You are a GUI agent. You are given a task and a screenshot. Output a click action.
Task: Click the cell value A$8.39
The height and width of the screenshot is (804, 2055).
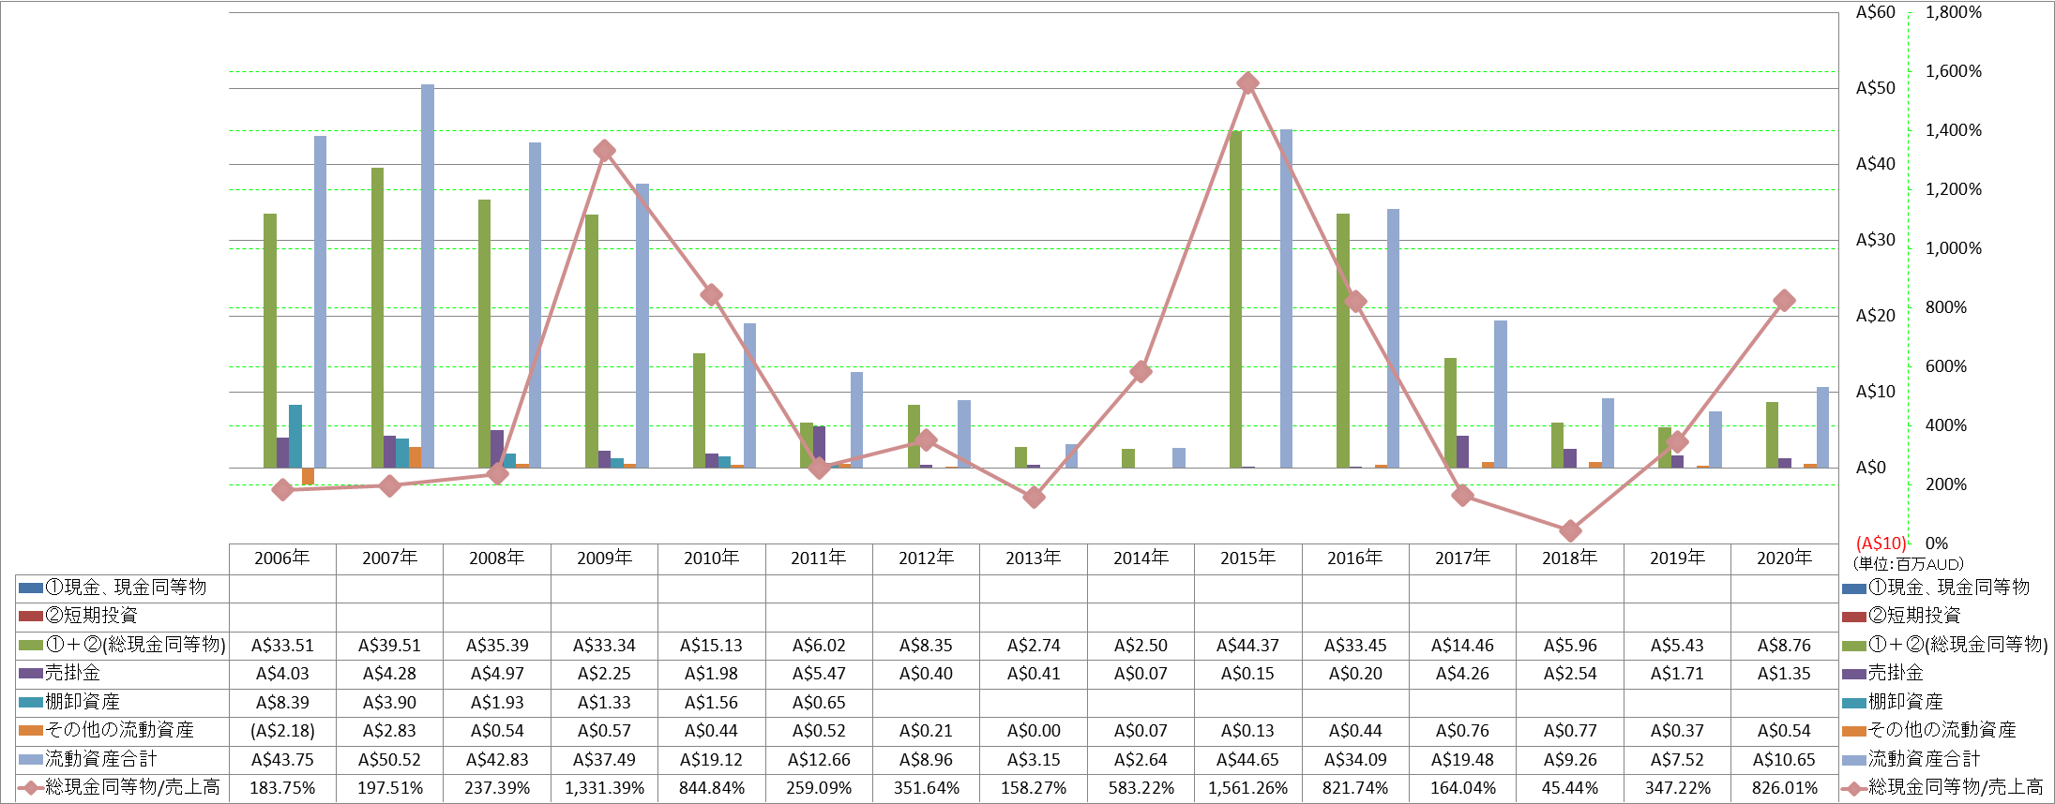coord(282,703)
